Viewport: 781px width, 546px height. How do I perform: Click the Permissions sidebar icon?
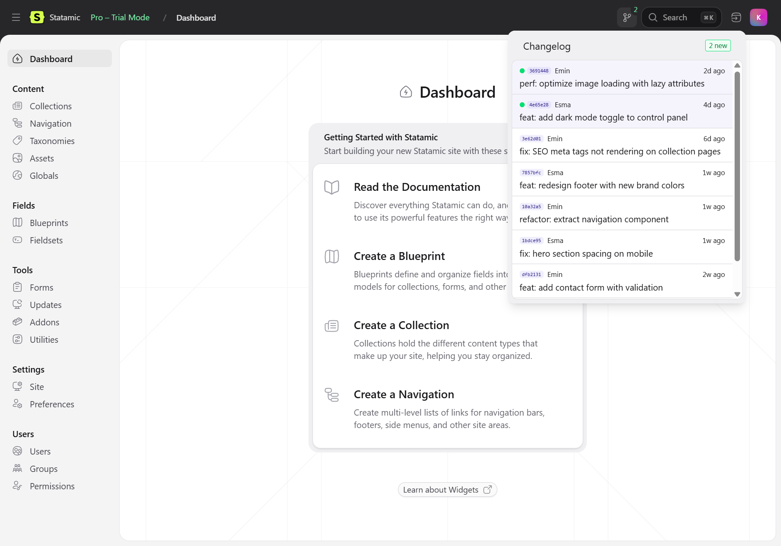tap(17, 486)
